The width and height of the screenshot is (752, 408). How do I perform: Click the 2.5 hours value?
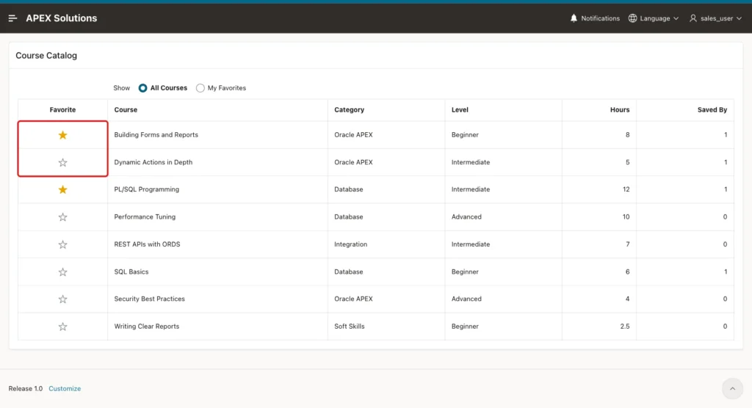tap(624, 326)
